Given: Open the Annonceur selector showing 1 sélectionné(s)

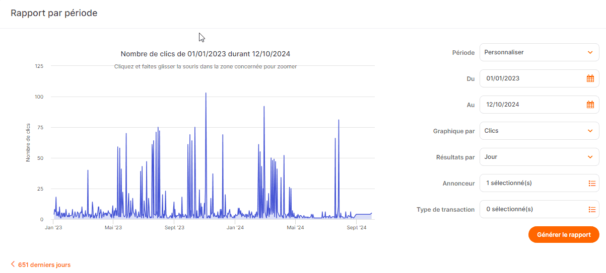Looking at the screenshot, I should click(x=534, y=183).
